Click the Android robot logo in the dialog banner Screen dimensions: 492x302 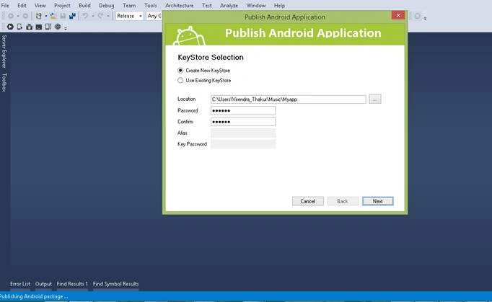[190, 36]
